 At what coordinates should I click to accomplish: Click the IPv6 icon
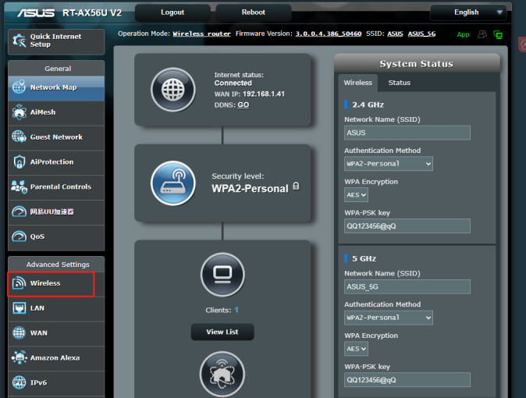(20, 382)
